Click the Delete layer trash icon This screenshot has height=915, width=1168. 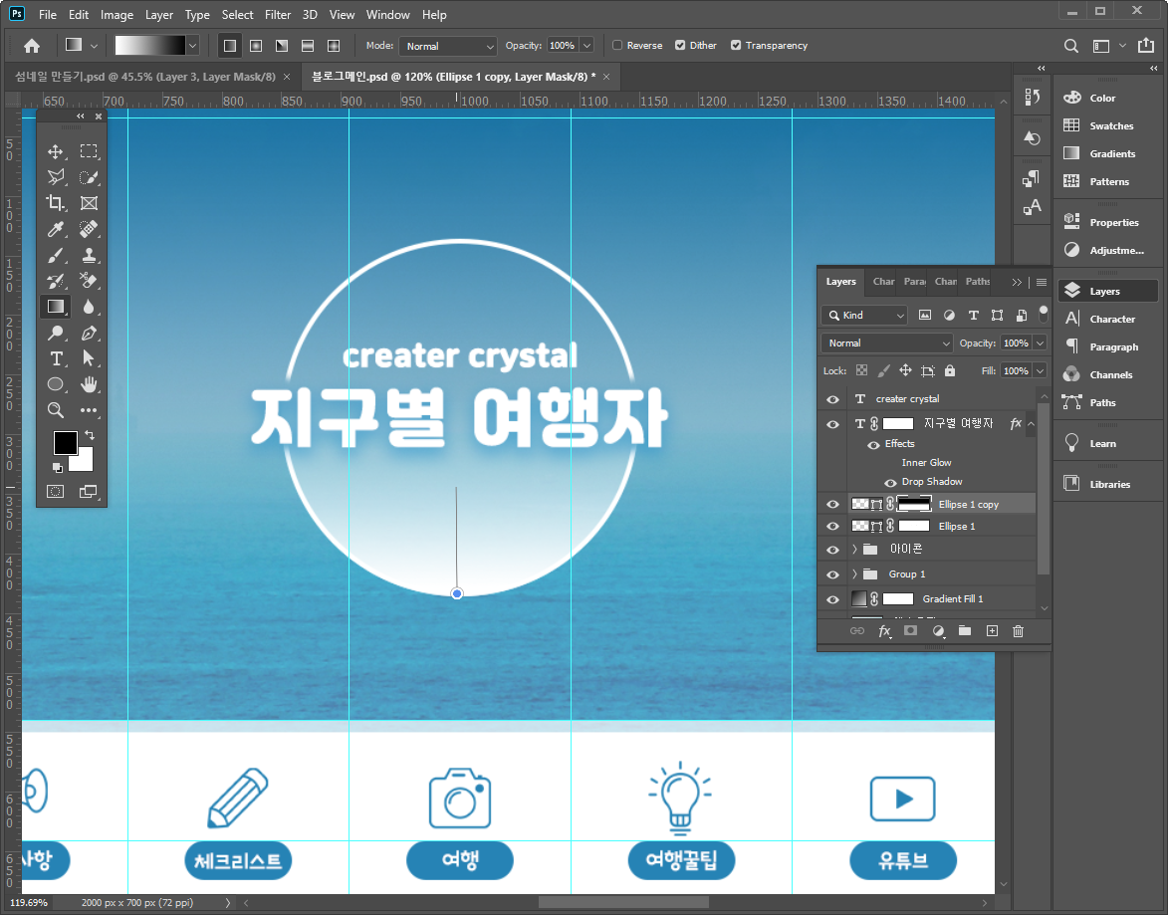(1019, 631)
